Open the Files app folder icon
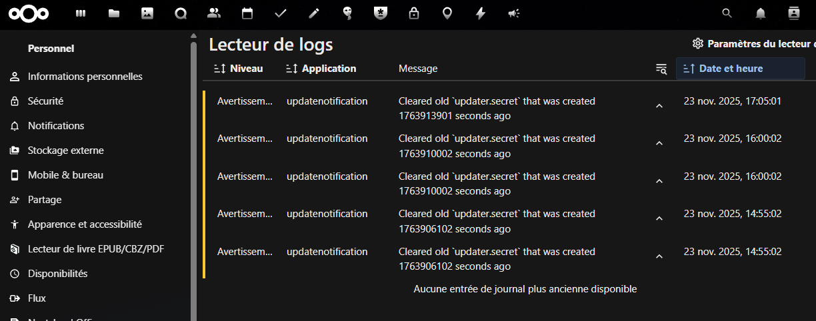The width and height of the screenshot is (816, 321). pos(114,13)
